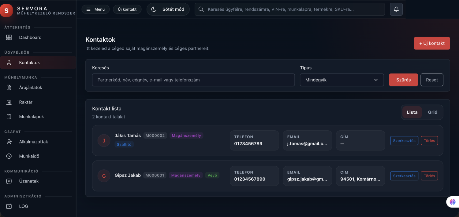Navigate to Munkalapok

pyautogui.click(x=38, y=117)
